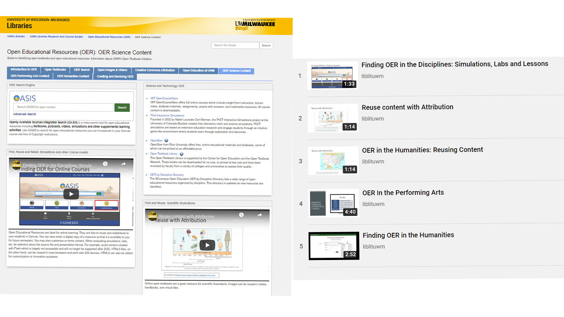
Task: Click Share arrow on Finding OER video
Action: pyautogui.click(x=123, y=164)
